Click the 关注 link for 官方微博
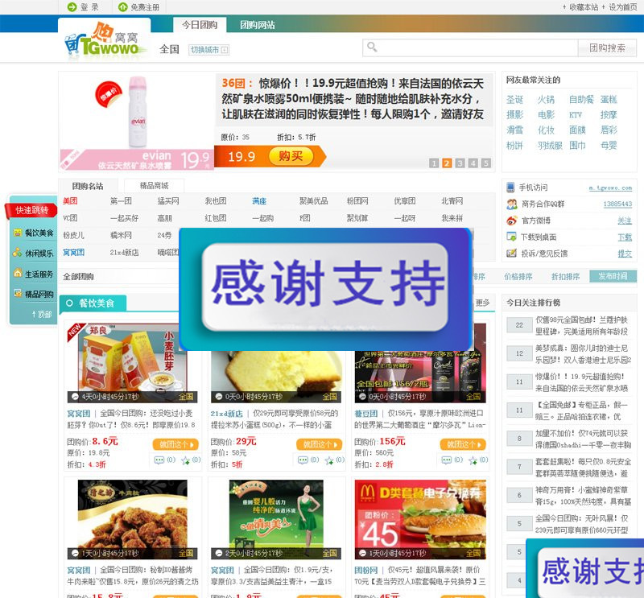This screenshot has height=598, width=644. [625, 221]
